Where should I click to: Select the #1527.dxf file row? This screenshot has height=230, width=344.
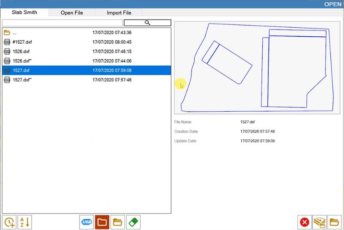click(x=86, y=42)
